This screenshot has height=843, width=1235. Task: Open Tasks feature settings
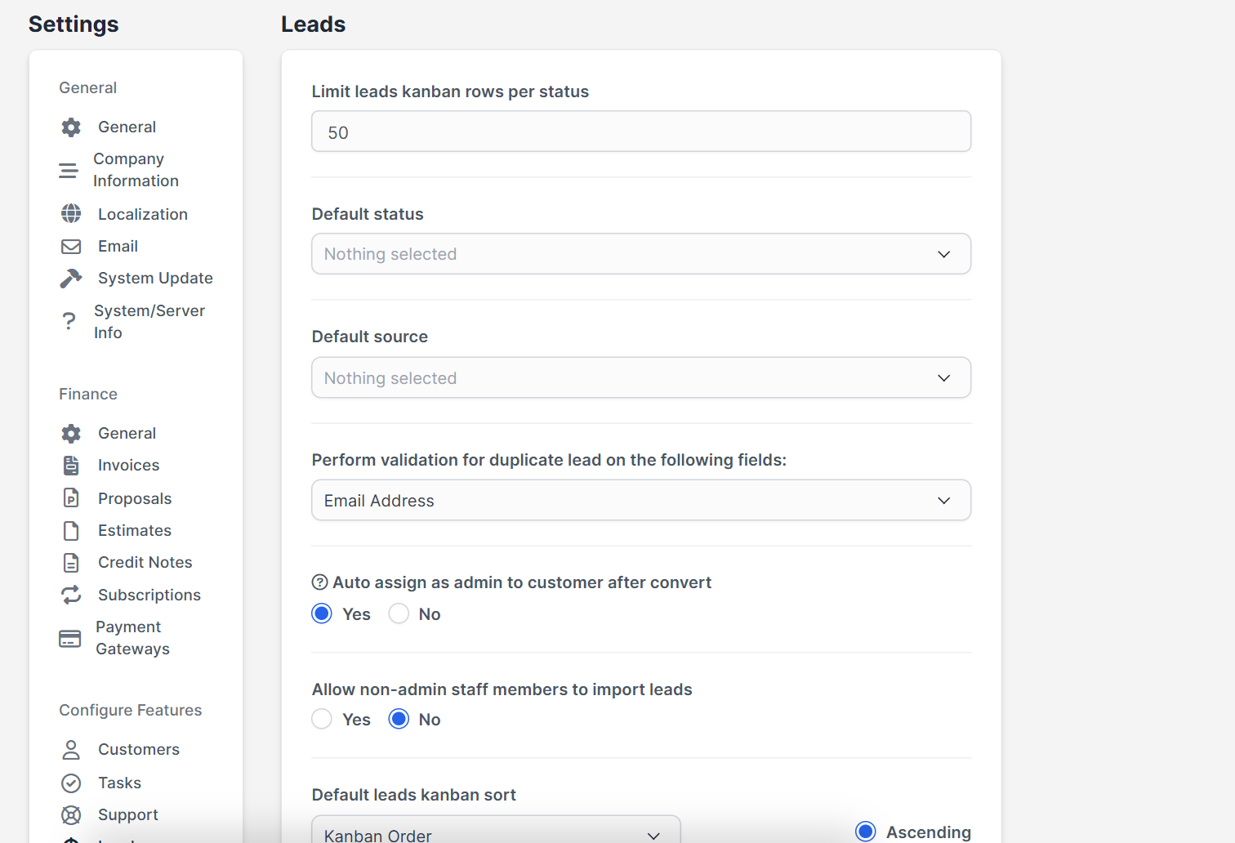[119, 783]
